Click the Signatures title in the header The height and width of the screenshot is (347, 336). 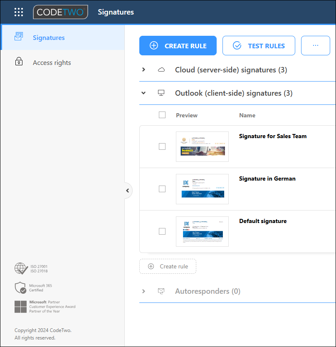[x=116, y=12]
